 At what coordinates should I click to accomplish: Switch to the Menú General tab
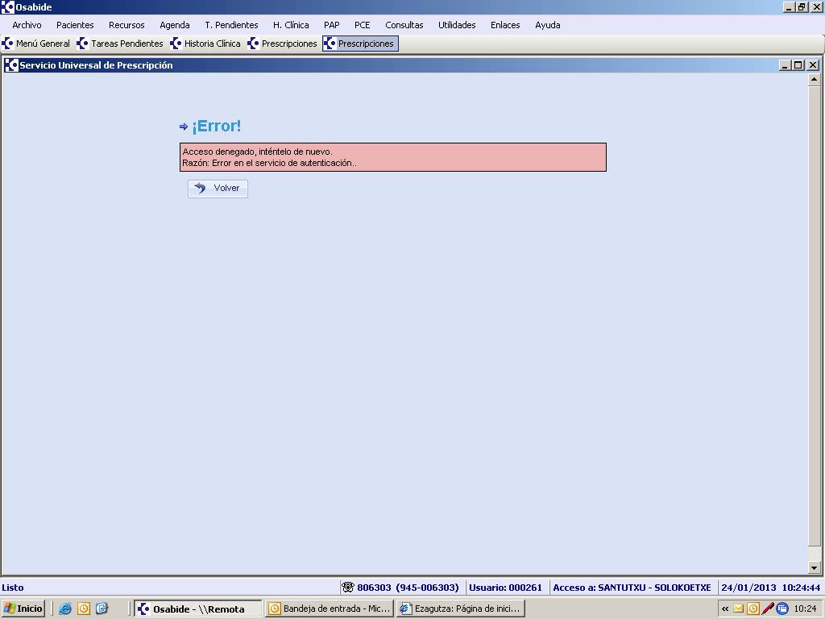36,44
